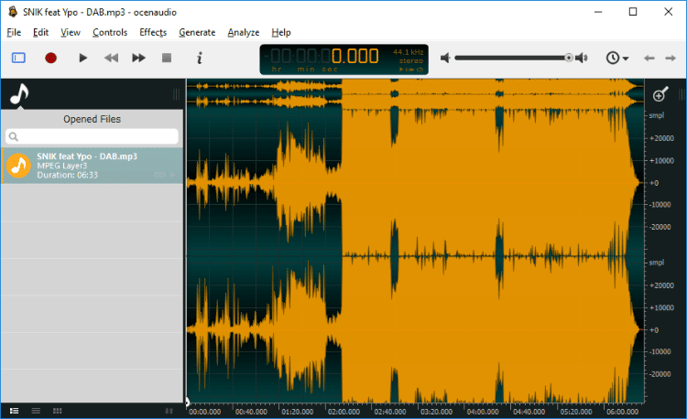Image resolution: width=687 pixels, height=419 pixels.
Task: Click the 44.1 kHz sample rate display
Action: [x=408, y=52]
